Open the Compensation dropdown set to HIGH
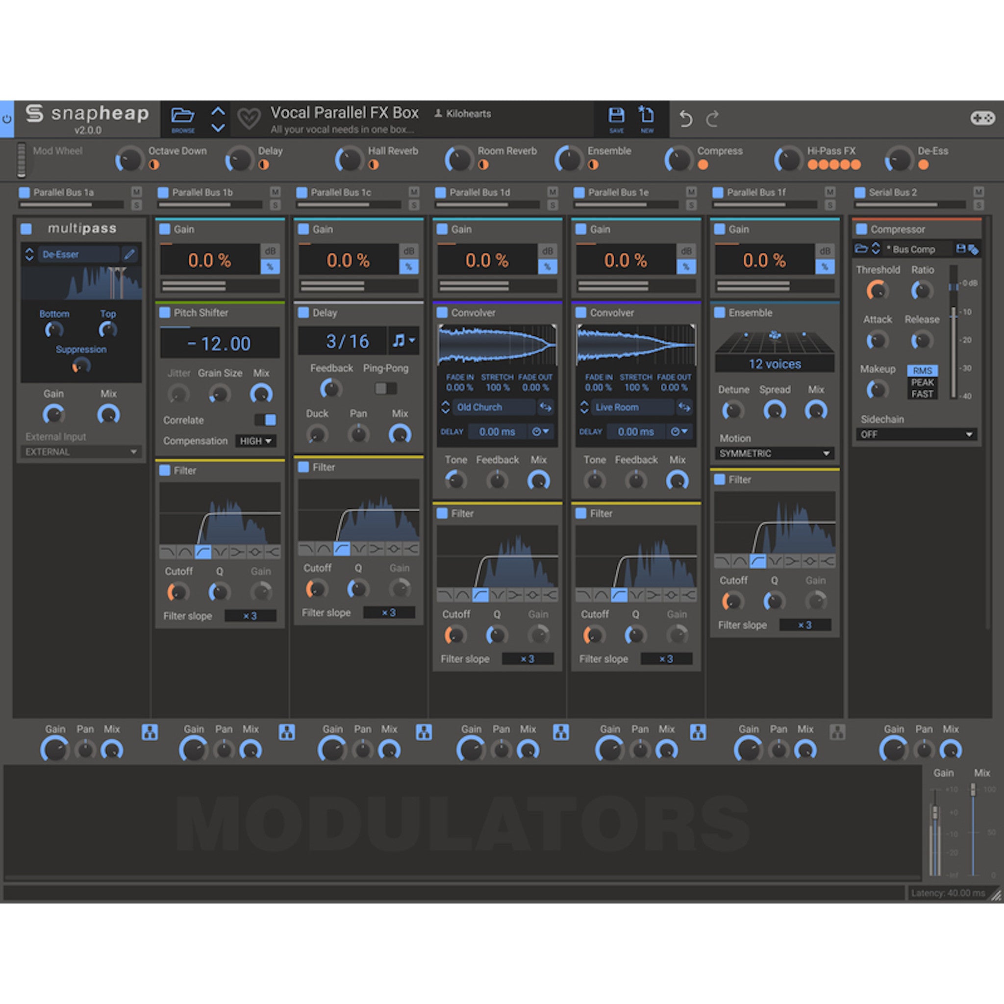This screenshot has width=1004, height=1004. [255, 441]
